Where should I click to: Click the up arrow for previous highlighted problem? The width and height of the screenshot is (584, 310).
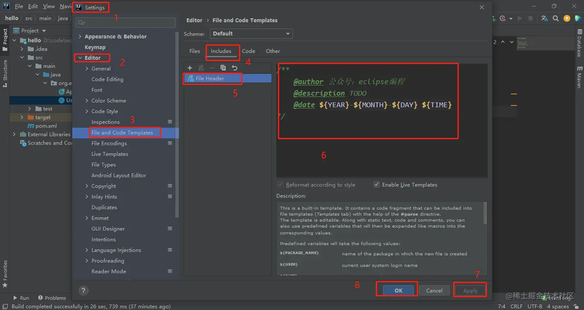click(503, 42)
